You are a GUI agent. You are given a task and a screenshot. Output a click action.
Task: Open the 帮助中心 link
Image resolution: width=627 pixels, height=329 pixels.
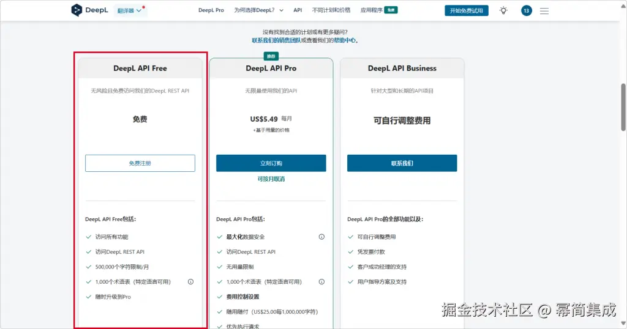pos(345,40)
